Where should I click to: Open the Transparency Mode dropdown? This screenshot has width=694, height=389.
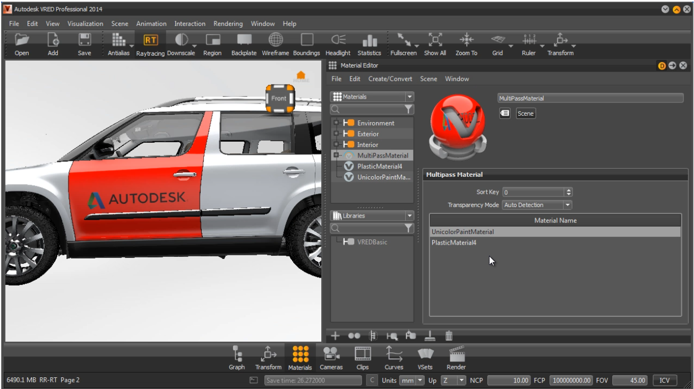[x=537, y=205]
